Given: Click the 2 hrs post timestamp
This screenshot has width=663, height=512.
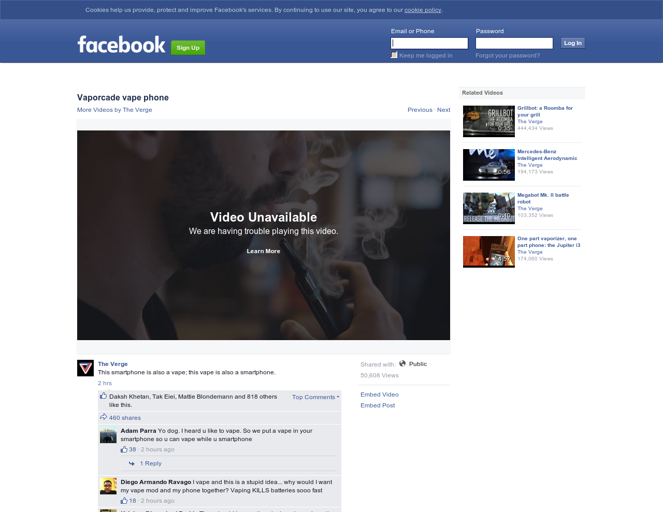Looking at the screenshot, I should click(105, 383).
